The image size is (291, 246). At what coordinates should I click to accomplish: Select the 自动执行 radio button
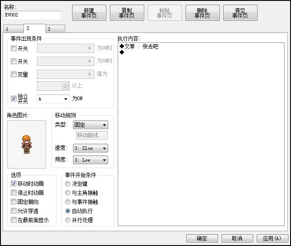(x=68, y=211)
